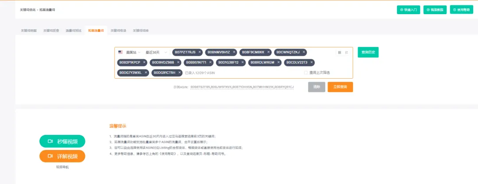Click the orange 立即查询 button

tap(340, 87)
